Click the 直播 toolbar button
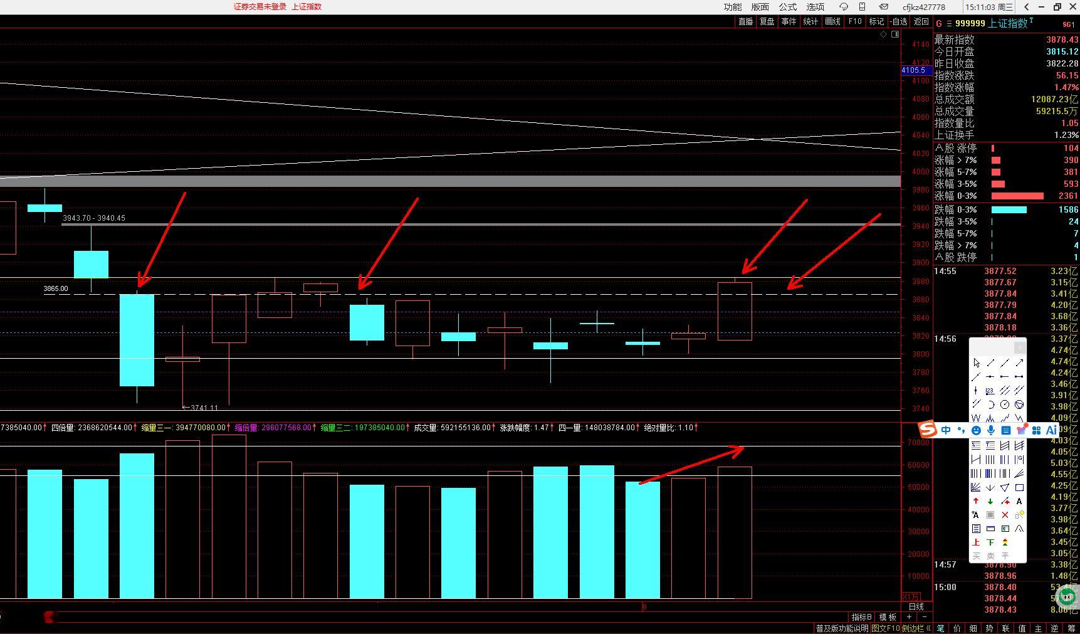The height and width of the screenshot is (634, 1080). (x=745, y=21)
